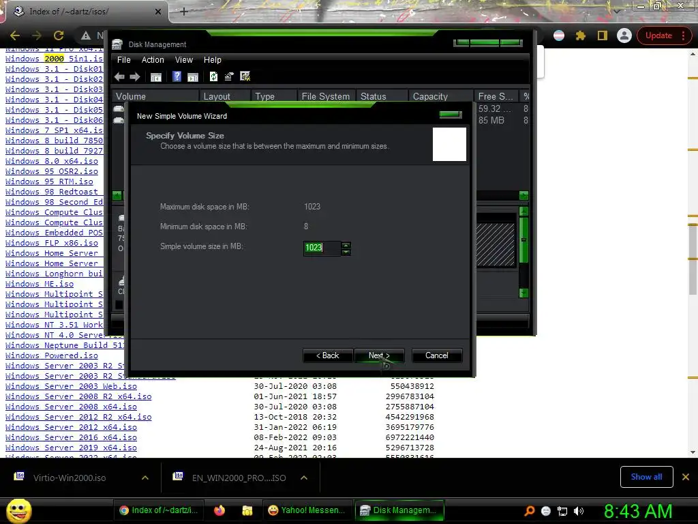The image size is (698, 524).
Task: Click Back arrow in Disk Management toolbar
Action: coord(119,76)
